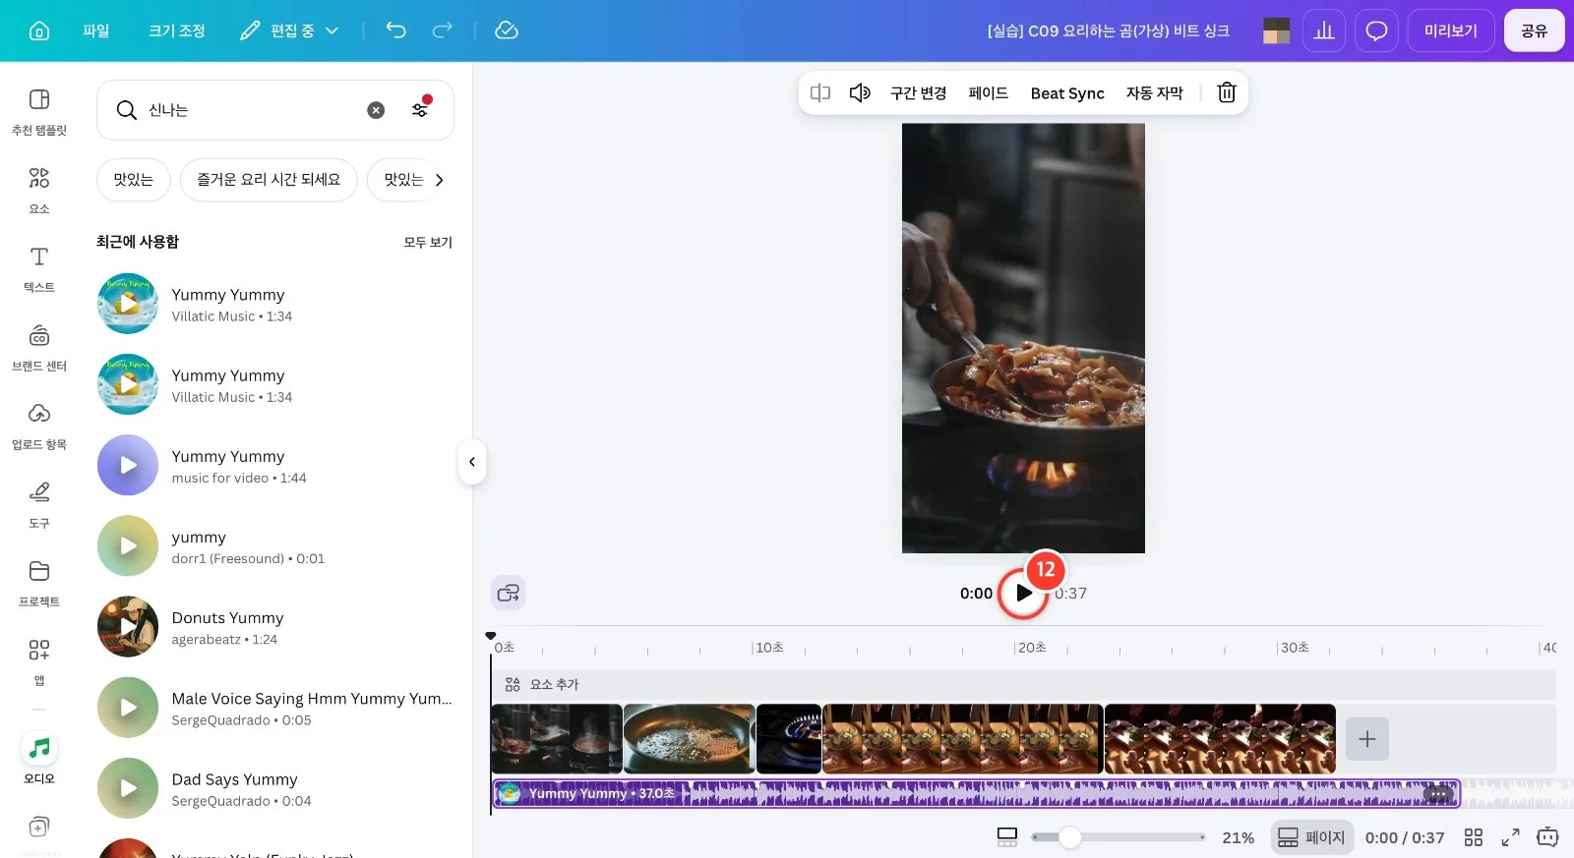The width and height of the screenshot is (1574, 858).
Task: Redo the last edit
Action: point(443,30)
